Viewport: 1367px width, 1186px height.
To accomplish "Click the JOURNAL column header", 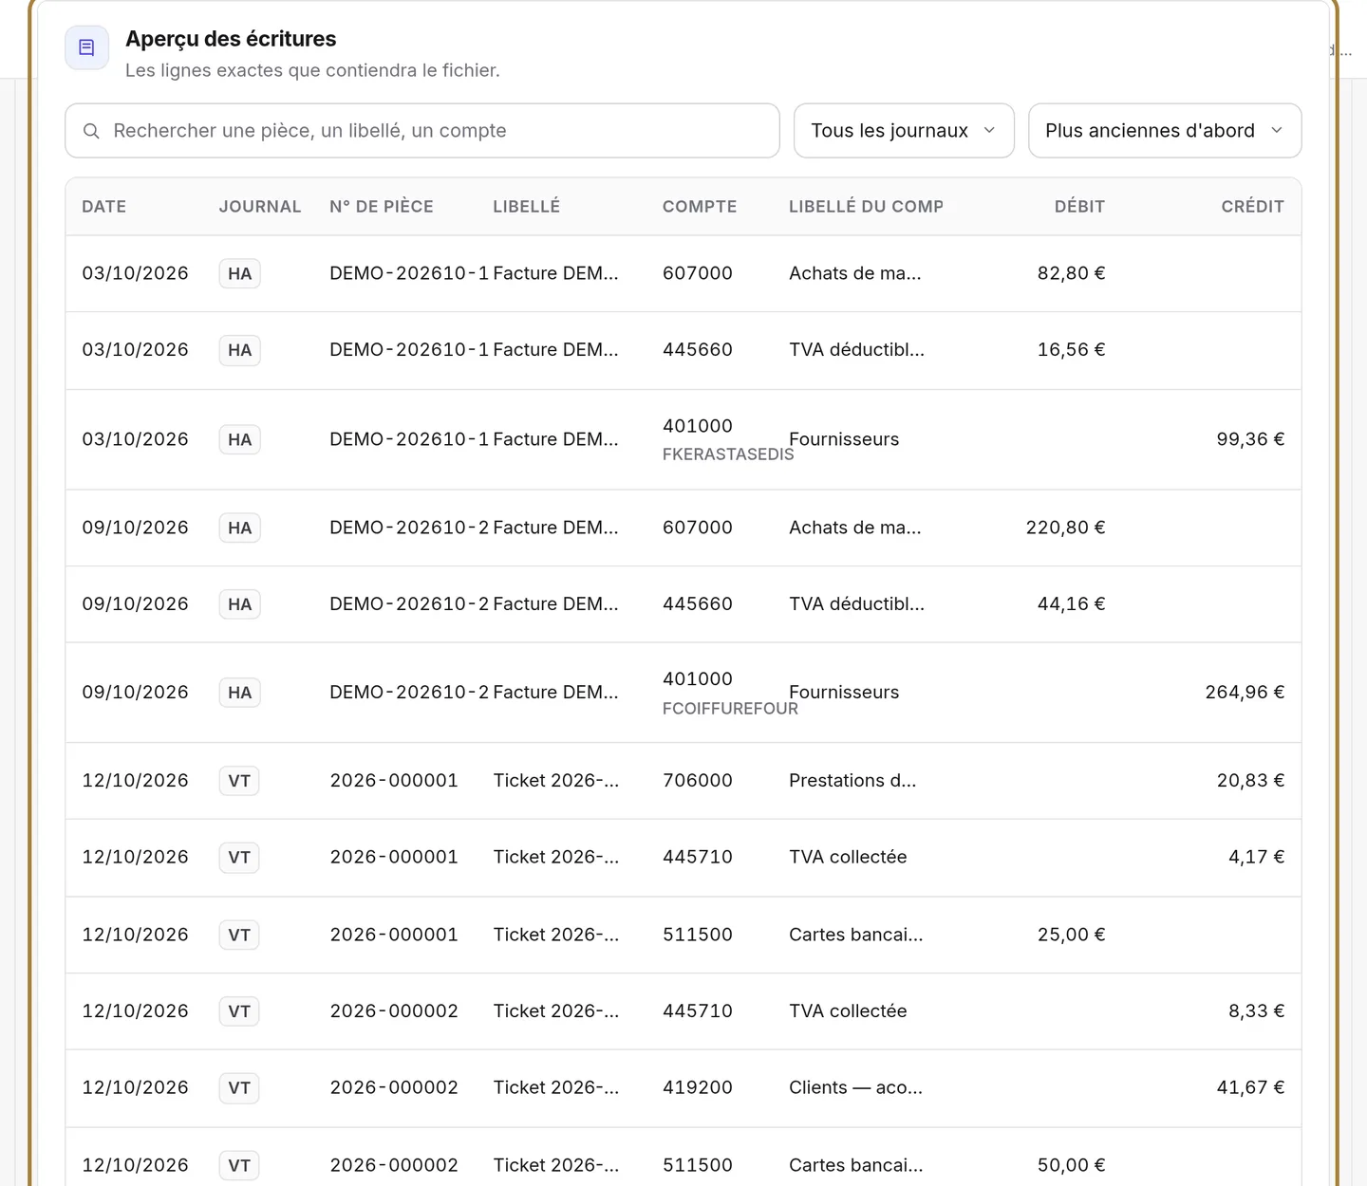I will coord(260,207).
